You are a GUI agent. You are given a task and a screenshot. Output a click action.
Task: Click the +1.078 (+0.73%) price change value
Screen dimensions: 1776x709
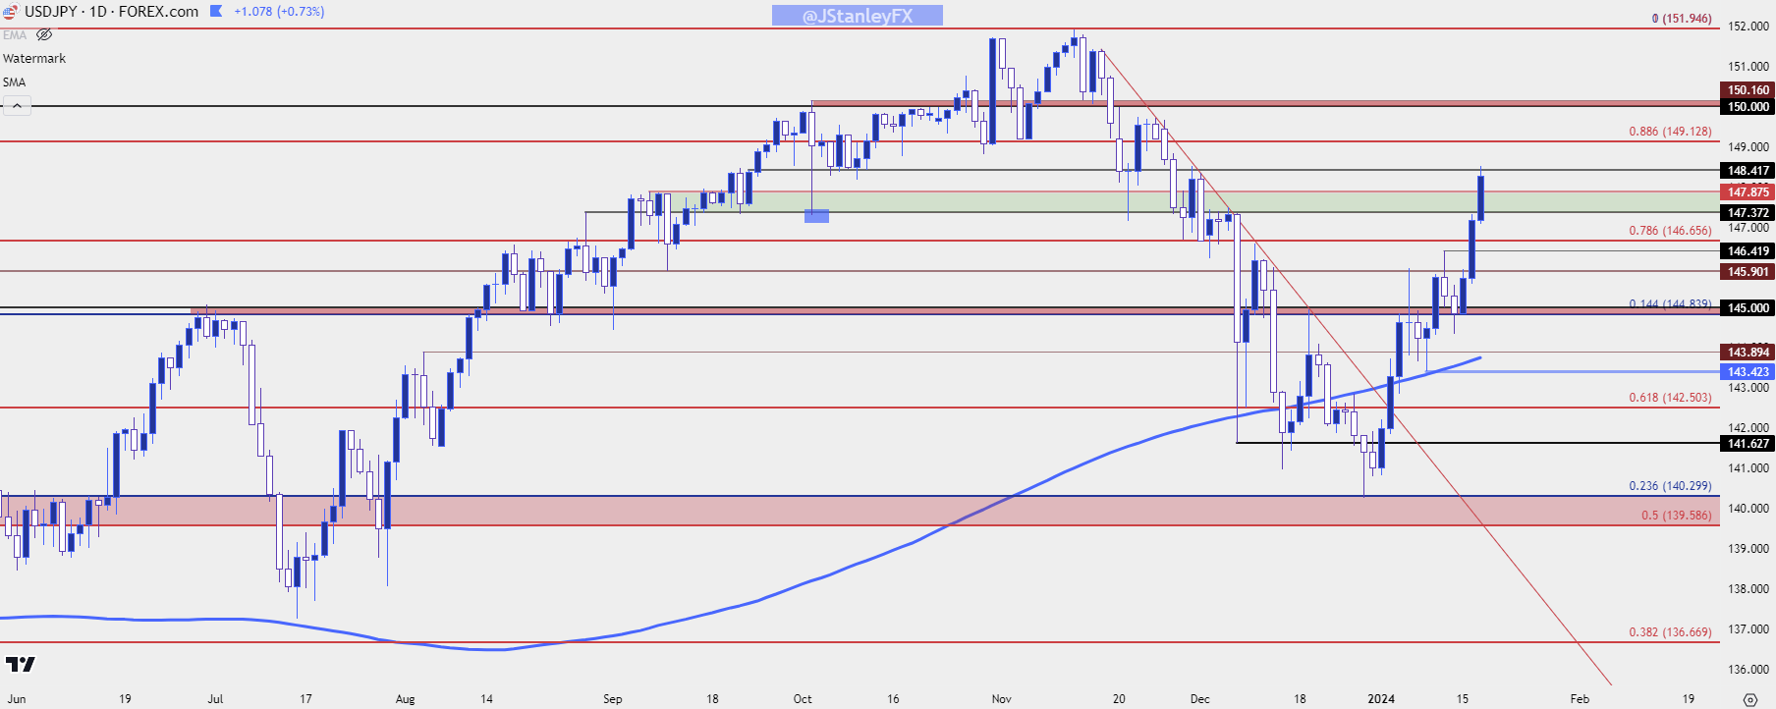[x=279, y=12]
